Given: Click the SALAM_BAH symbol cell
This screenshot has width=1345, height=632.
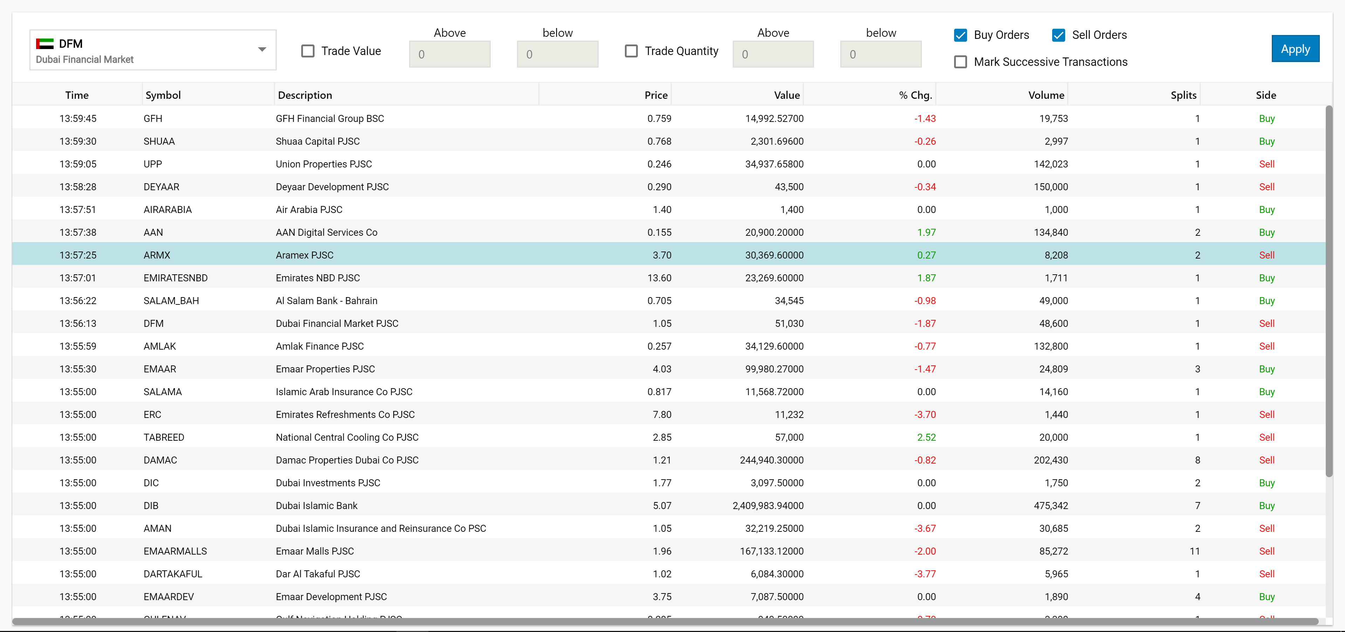Looking at the screenshot, I should (x=171, y=301).
